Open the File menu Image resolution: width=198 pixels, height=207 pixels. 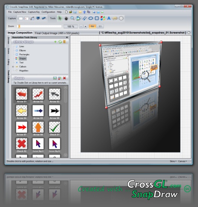10,12
